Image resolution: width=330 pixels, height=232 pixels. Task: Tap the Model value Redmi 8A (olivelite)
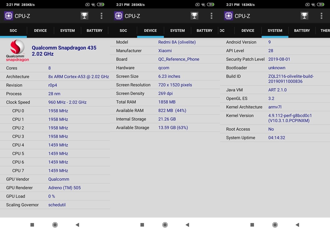(x=177, y=42)
